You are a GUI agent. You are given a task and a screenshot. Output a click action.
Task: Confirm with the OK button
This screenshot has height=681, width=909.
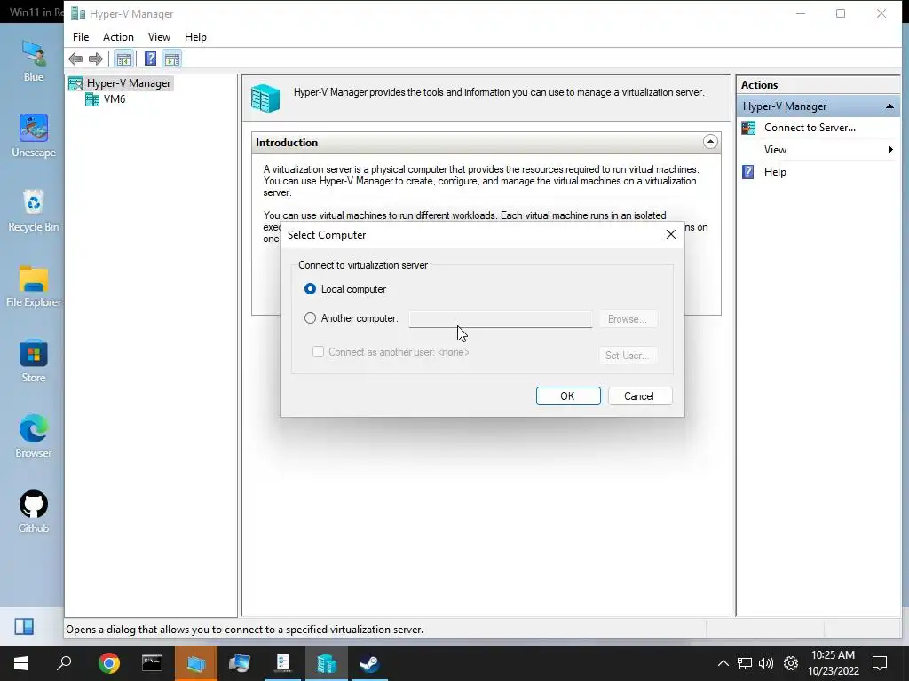click(568, 396)
